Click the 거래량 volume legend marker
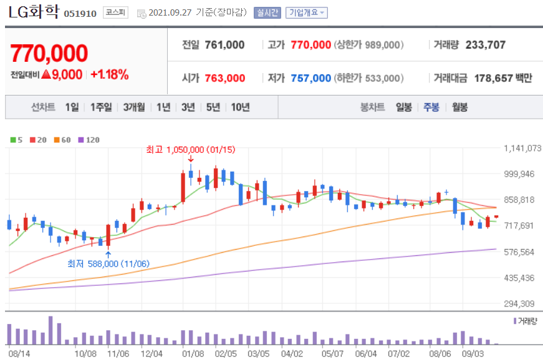The height and width of the screenshot is (362, 543). coord(515,321)
